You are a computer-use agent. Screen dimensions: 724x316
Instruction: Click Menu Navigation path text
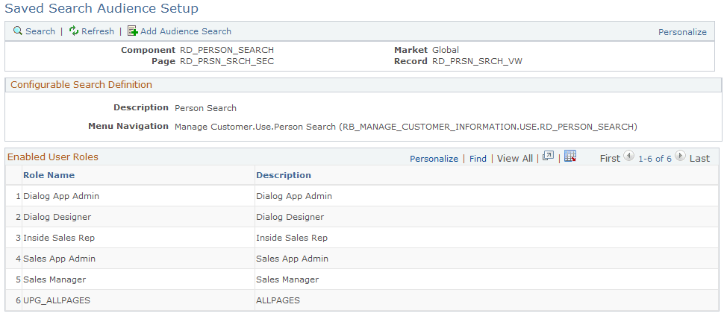click(x=406, y=127)
